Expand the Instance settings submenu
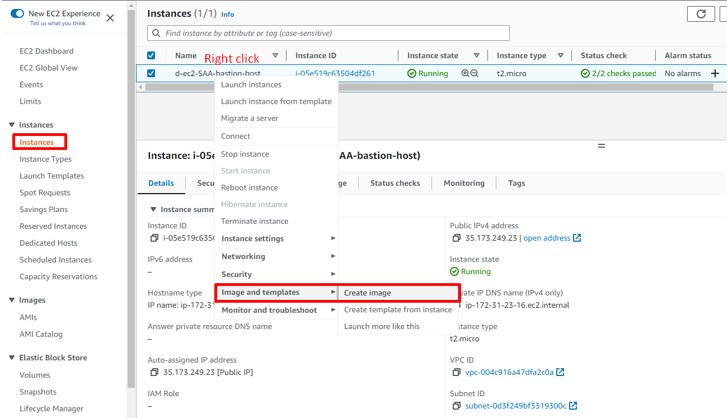 (276, 238)
